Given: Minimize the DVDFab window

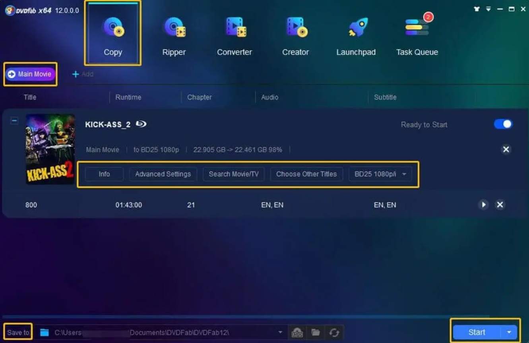Looking at the screenshot, I should coord(500,9).
